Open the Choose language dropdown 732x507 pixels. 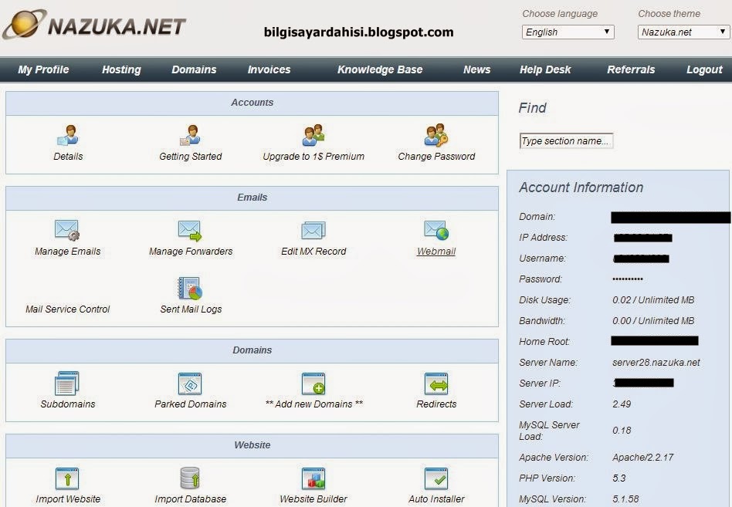click(568, 32)
